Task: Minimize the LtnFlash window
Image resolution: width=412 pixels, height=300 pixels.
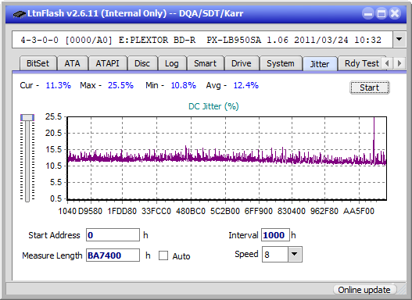Action: (368, 13)
